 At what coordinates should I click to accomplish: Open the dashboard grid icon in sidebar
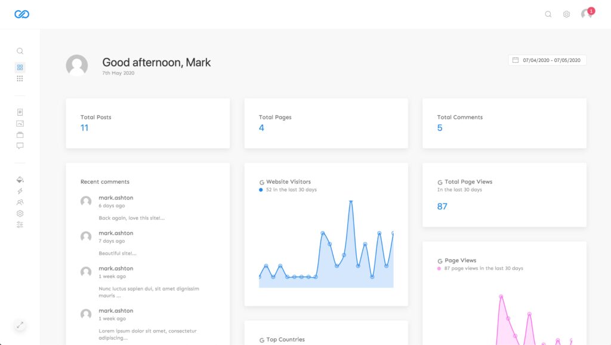coord(20,67)
